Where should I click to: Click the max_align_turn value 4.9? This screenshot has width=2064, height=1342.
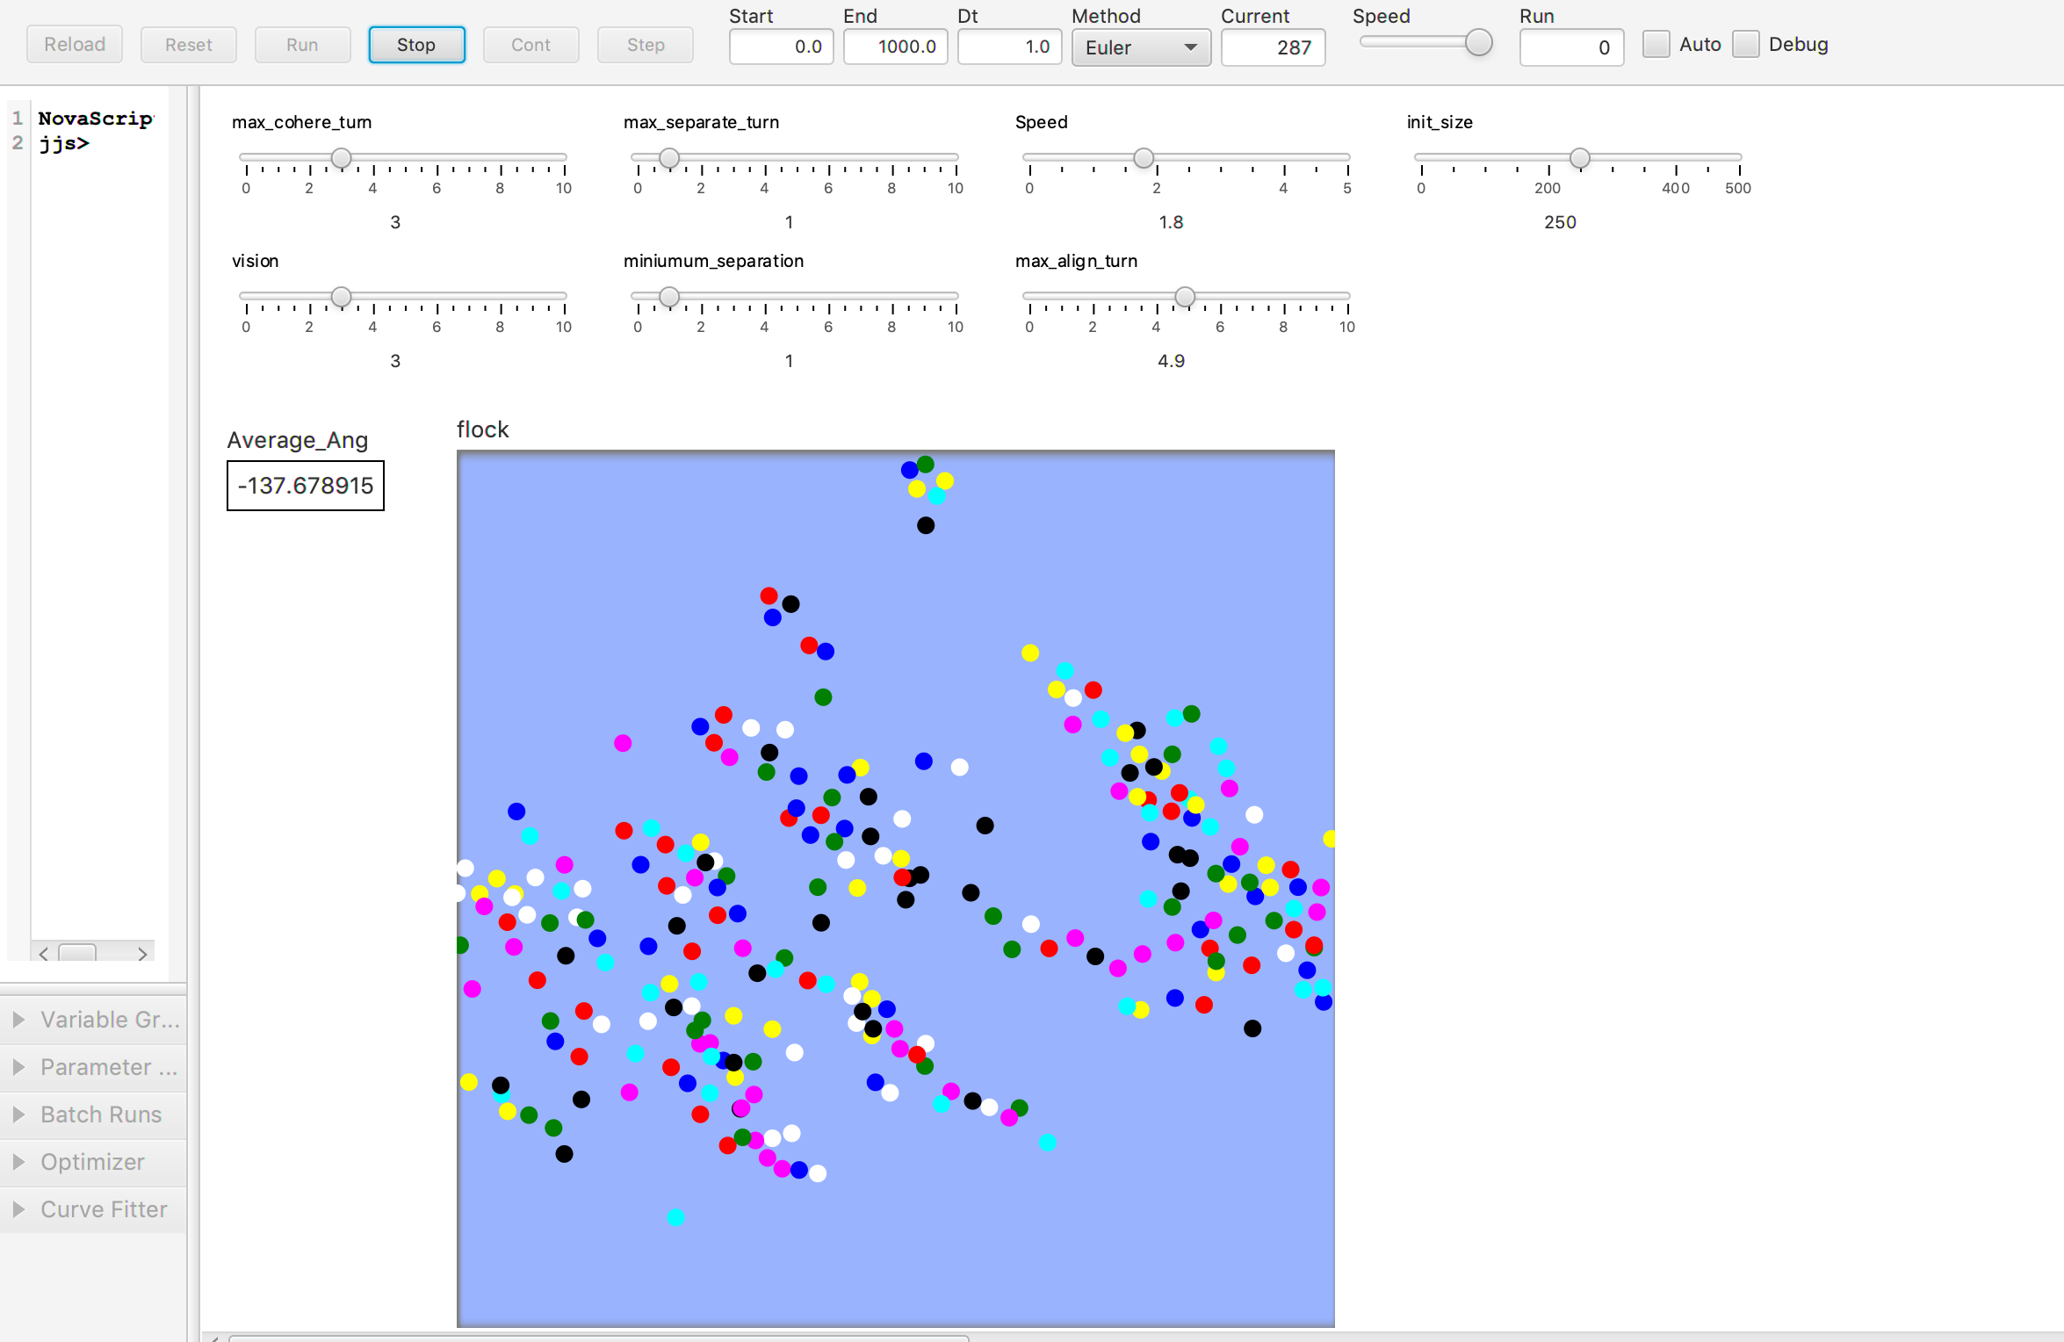click(1171, 361)
